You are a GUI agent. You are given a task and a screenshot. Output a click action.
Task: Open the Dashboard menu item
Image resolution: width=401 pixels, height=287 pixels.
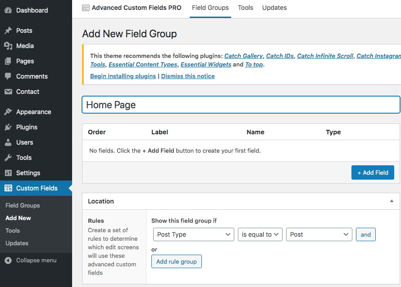[x=32, y=10]
